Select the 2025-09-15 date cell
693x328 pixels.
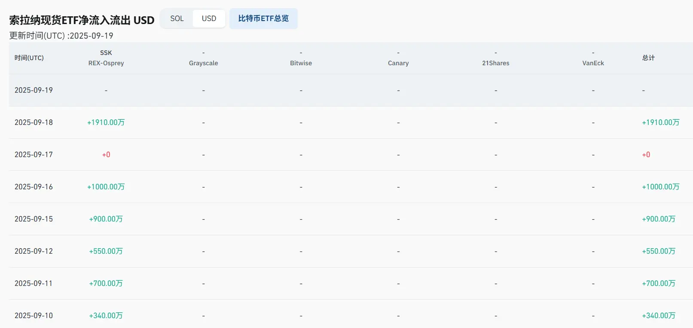34,219
